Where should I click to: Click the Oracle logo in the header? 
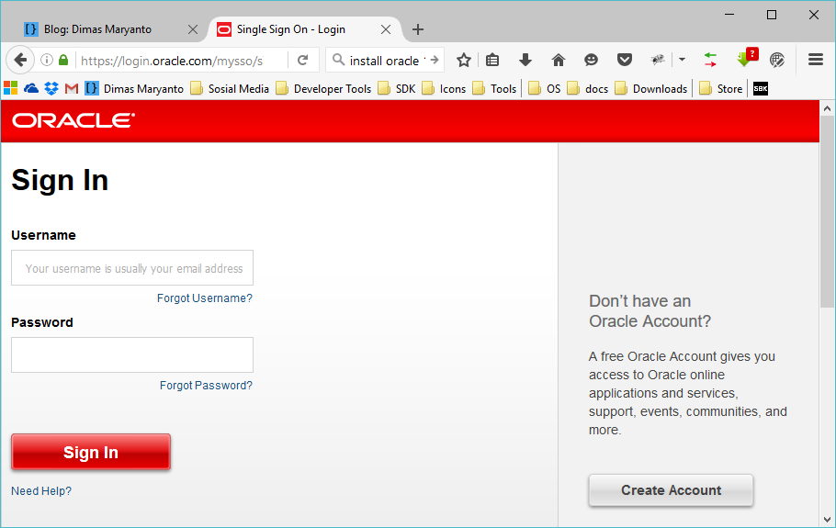(73, 120)
